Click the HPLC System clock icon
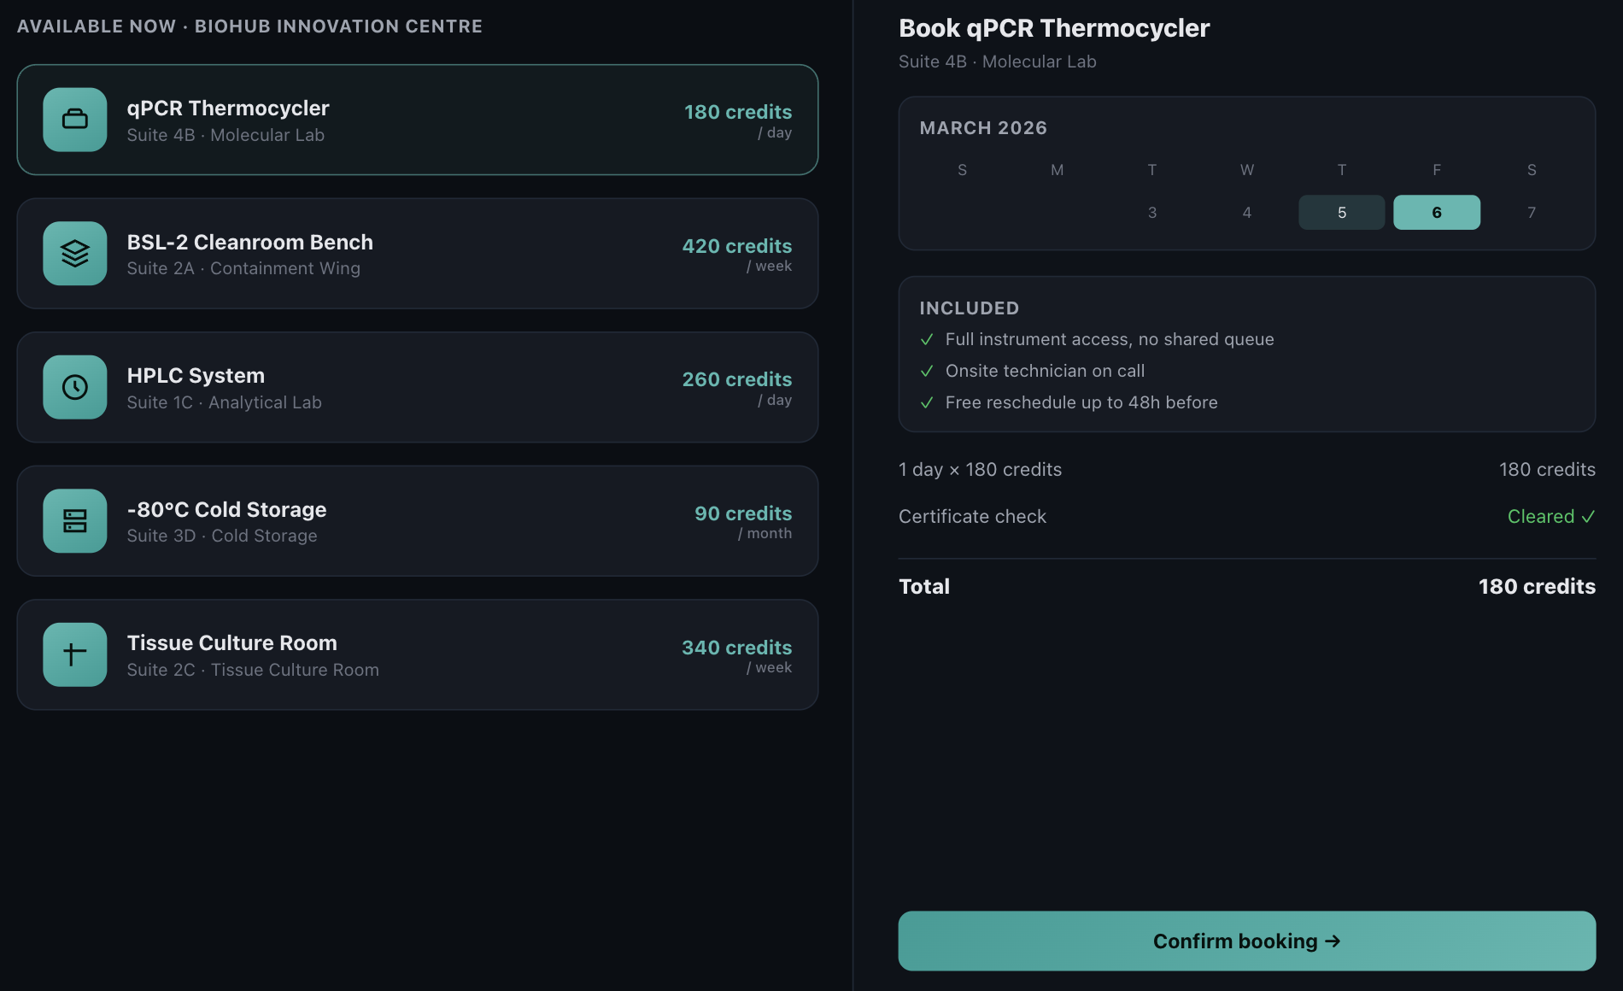This screenshot has width=1623, height=991. pyautogui.click(x=75, y=387)
